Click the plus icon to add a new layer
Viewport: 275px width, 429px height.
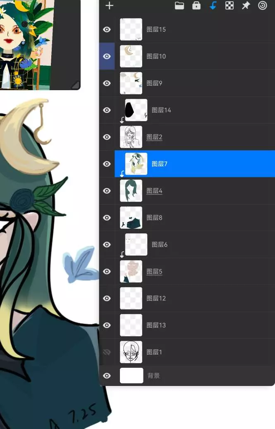(x=109, y=6)
